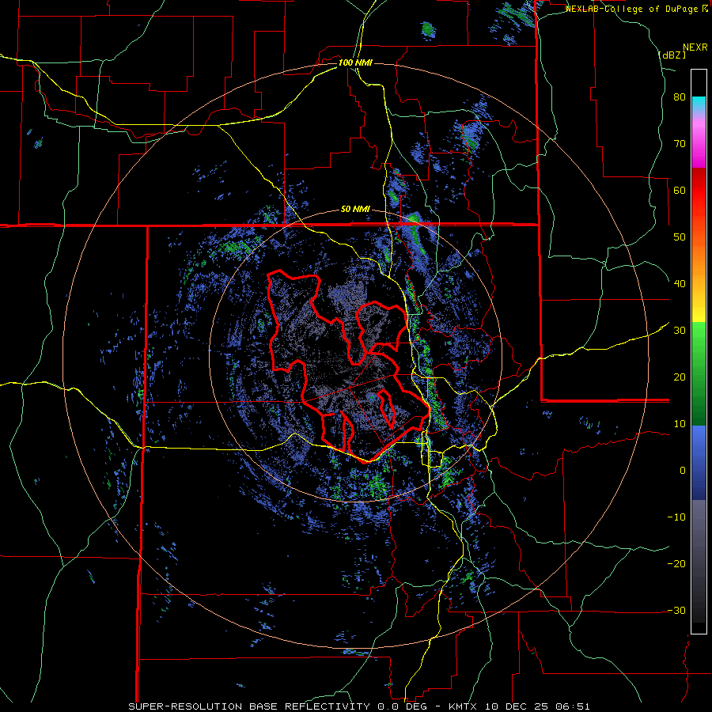Click the 100 NMI range ring label
712x712 pixels.
point(355,62)
